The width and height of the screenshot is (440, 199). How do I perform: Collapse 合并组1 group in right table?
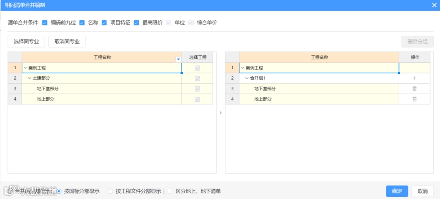(x=246, y=78)
